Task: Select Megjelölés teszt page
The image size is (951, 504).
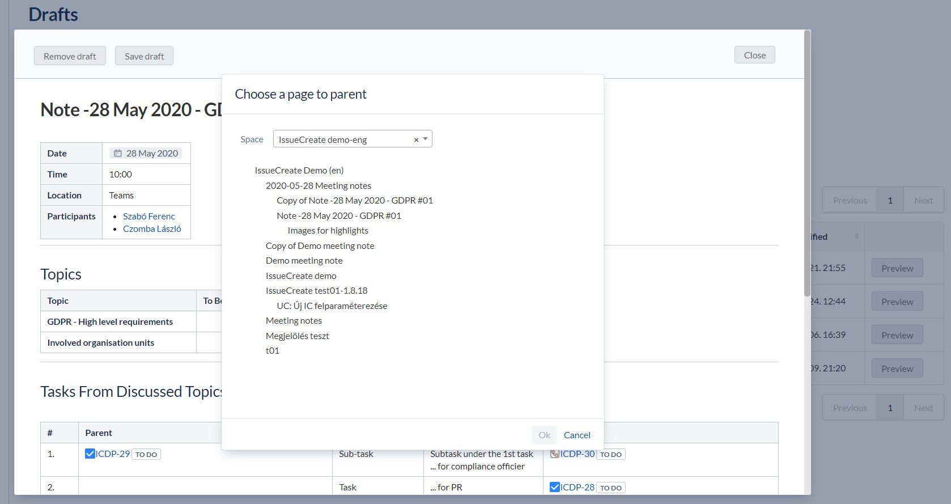Action: [298, 336]
